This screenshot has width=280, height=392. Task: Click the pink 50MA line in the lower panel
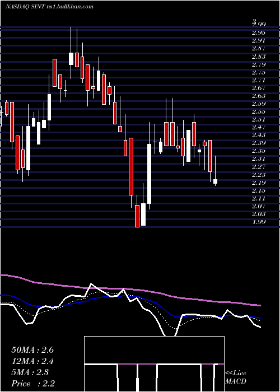coord(130,290)
